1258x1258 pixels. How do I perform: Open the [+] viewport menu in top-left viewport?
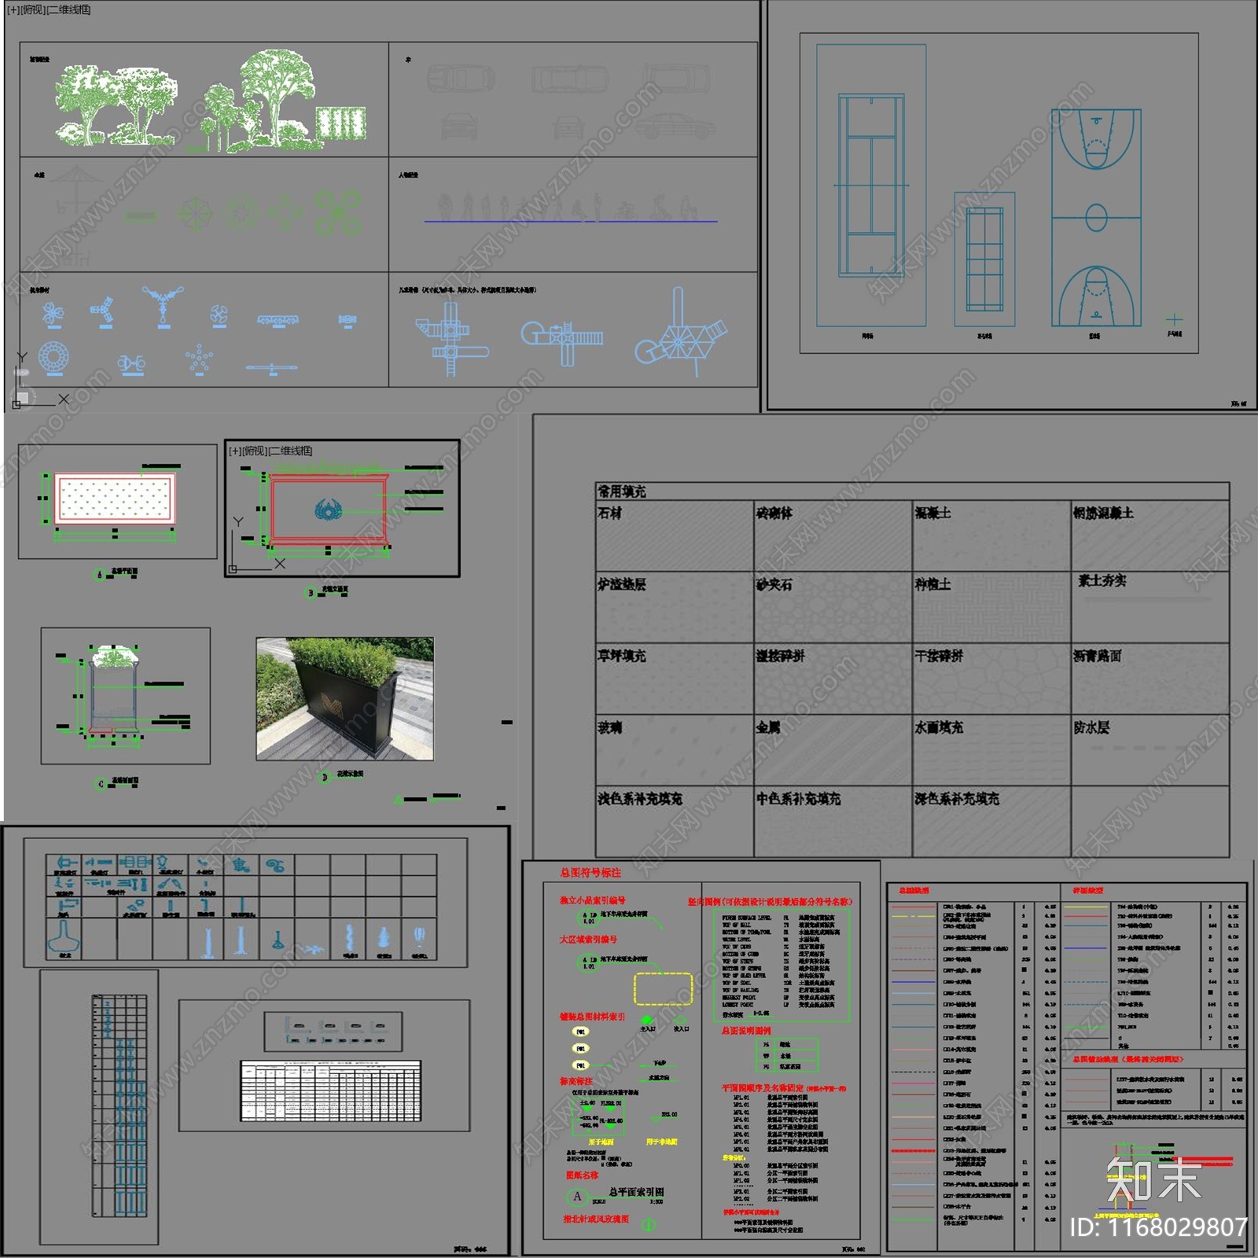tap(13, 9)
